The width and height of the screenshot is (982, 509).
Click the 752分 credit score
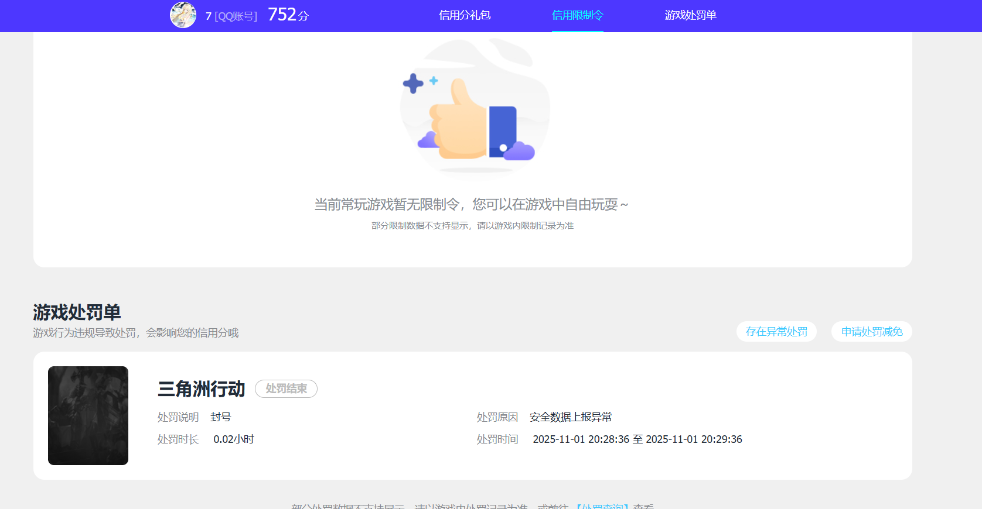tap(288, 15)
